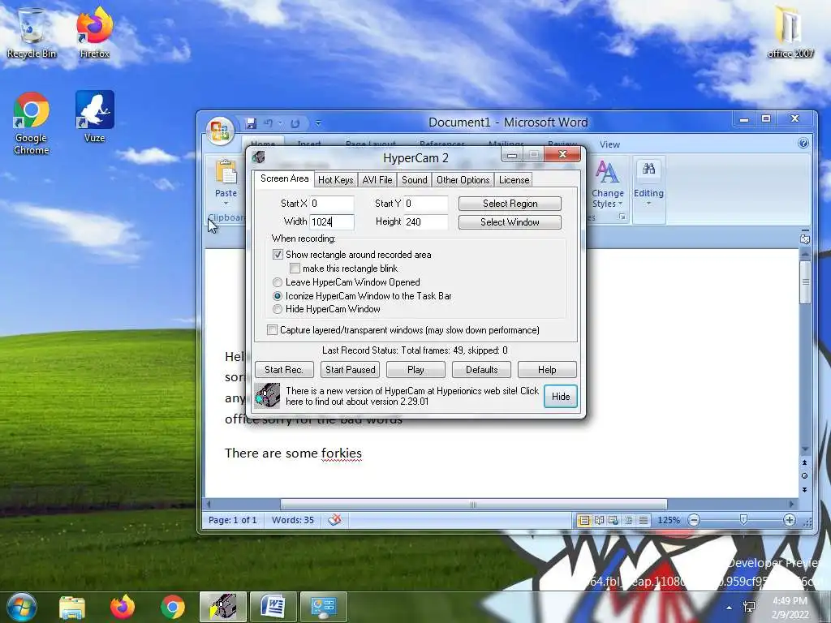
Task: Hide the new version notice
Action: click(x=561, y=396)
